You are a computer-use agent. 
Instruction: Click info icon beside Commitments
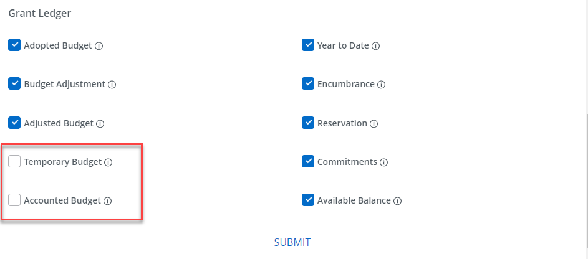(x=383, y=162)
